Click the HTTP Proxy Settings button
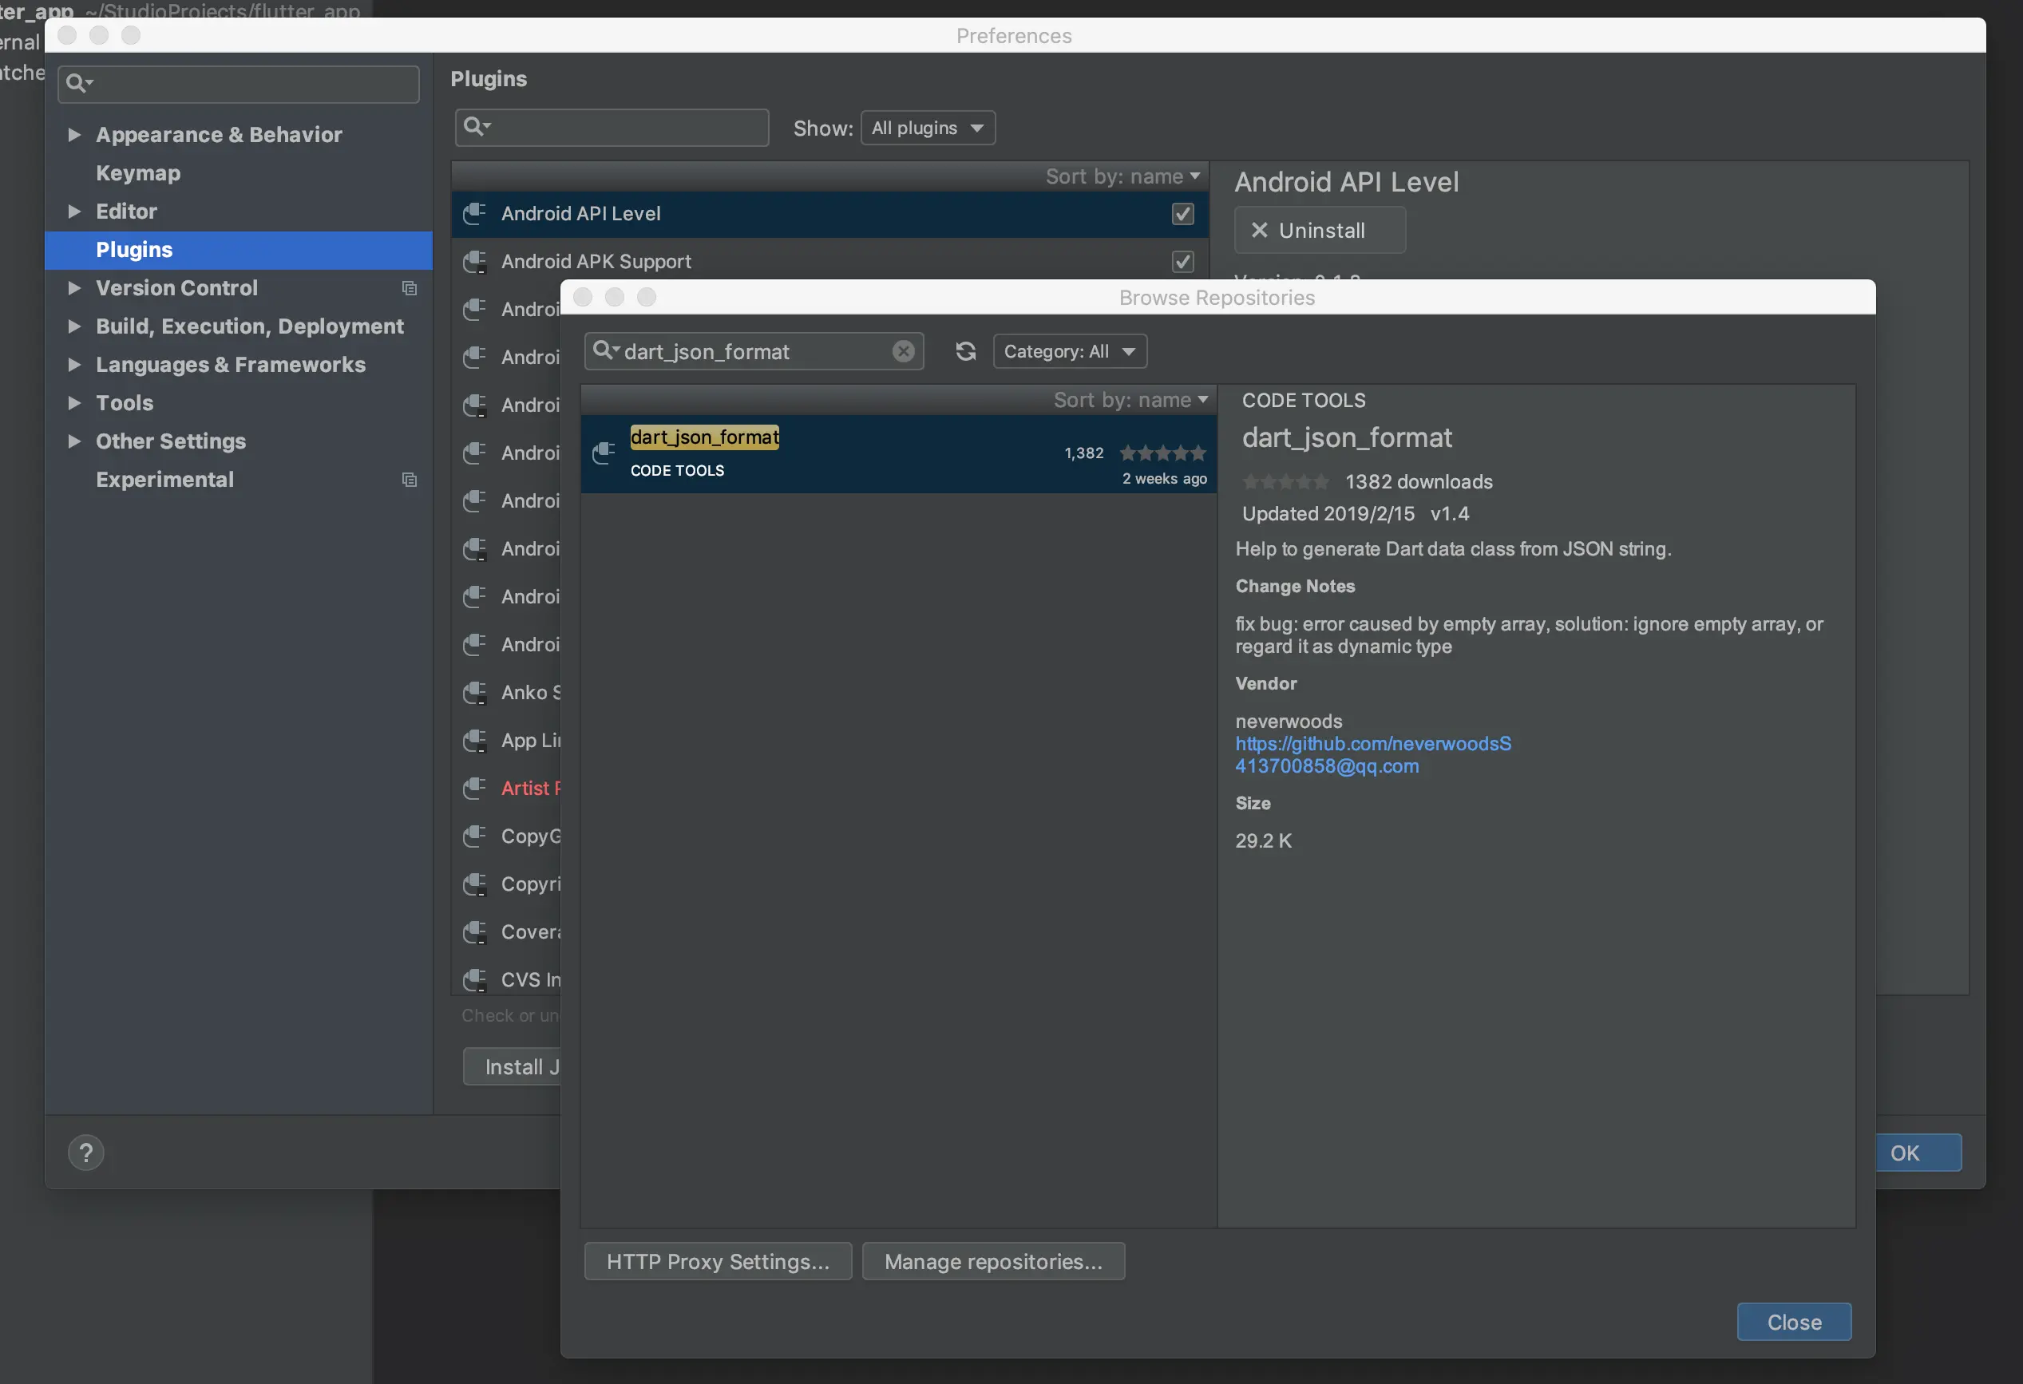2023x1384 pixels. pyautogui.click(x=717, y=1261)
